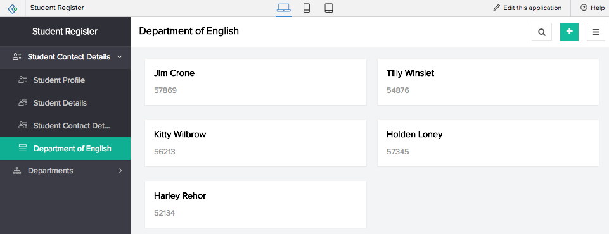Switch to mobile phone preview icon
This screenshot has height=234, width=609.
coord(307,8)
